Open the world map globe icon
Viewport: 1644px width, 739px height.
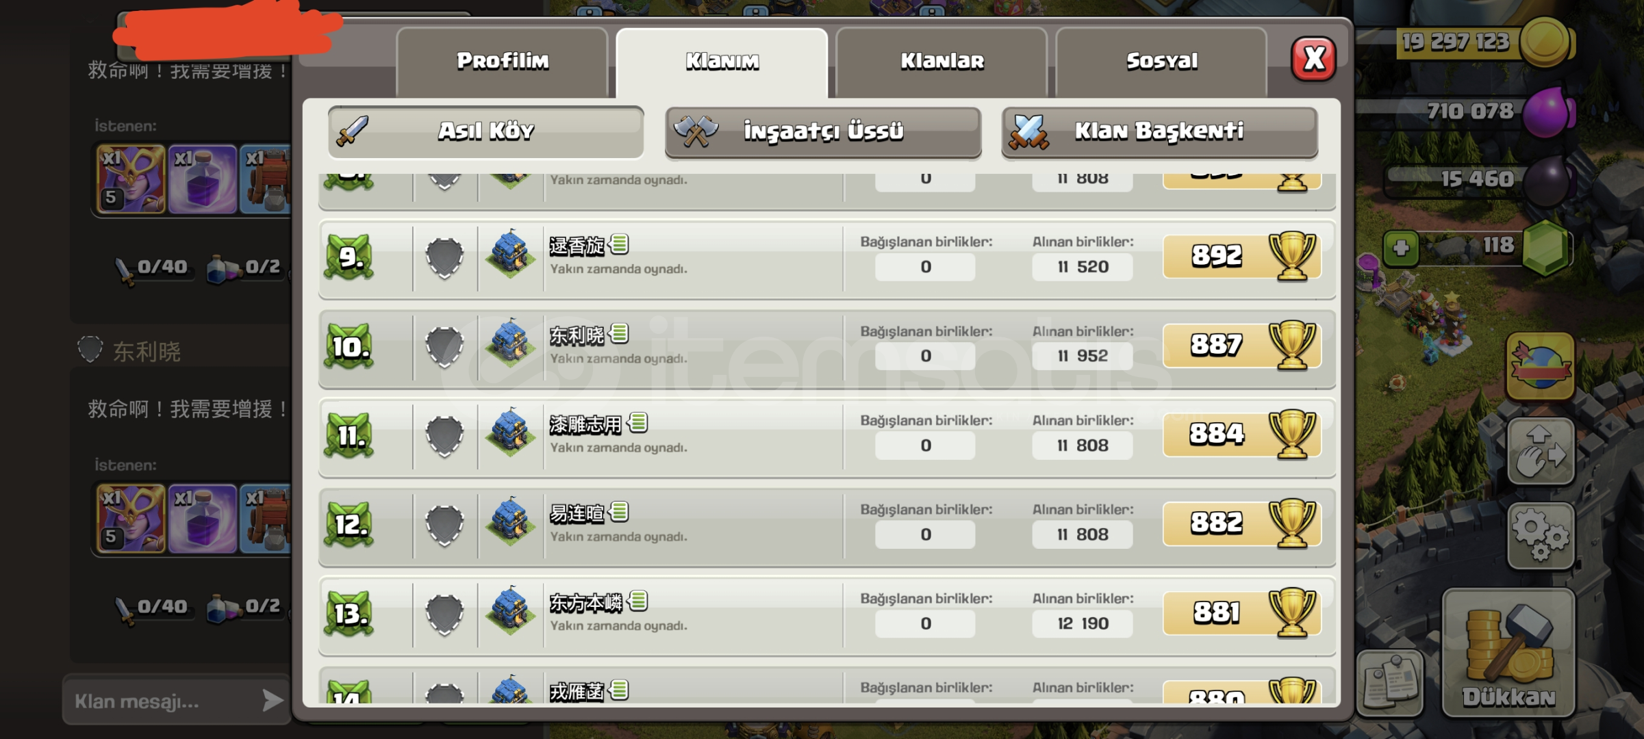(x=1541, y=365)
